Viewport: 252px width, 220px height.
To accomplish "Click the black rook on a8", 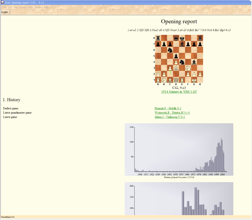I will click(x=158, y=38).
